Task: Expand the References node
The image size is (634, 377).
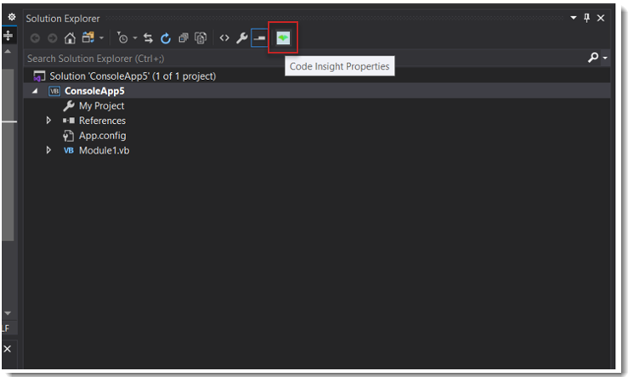Action: pyautogui.click(x=48, y=121)
